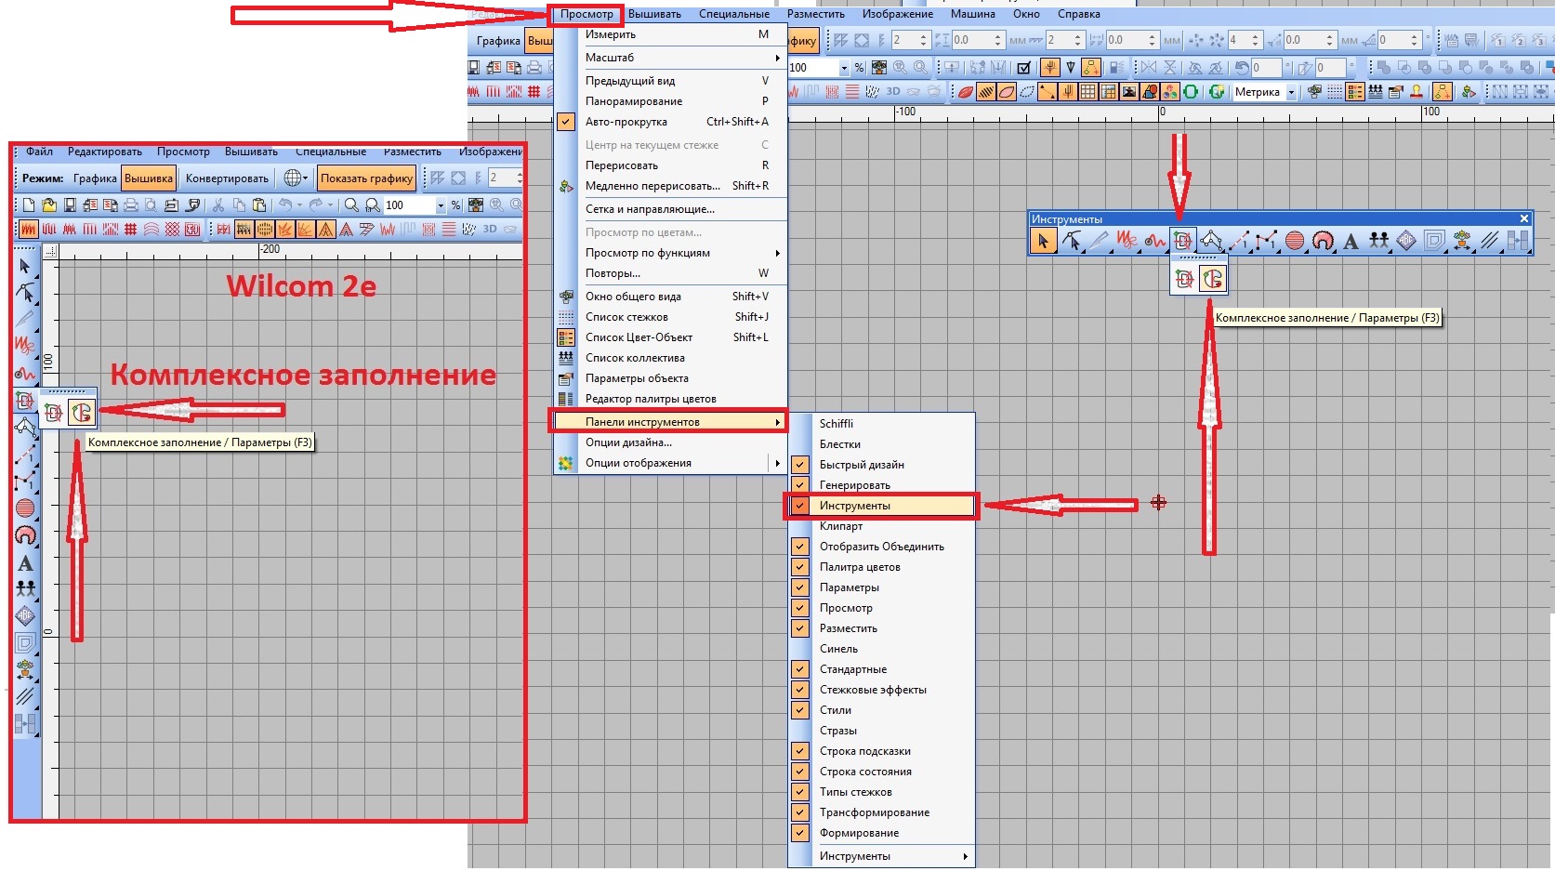Screen dimensions: 1555x871
Task: Open globe icon dropdown in Wilcom 2e
Action: coord(305,178)
